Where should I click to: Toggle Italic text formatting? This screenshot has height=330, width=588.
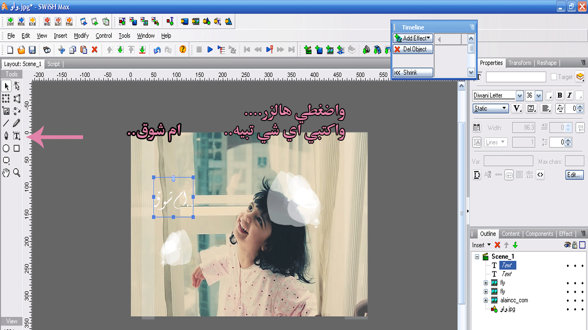tap(570, 95)
